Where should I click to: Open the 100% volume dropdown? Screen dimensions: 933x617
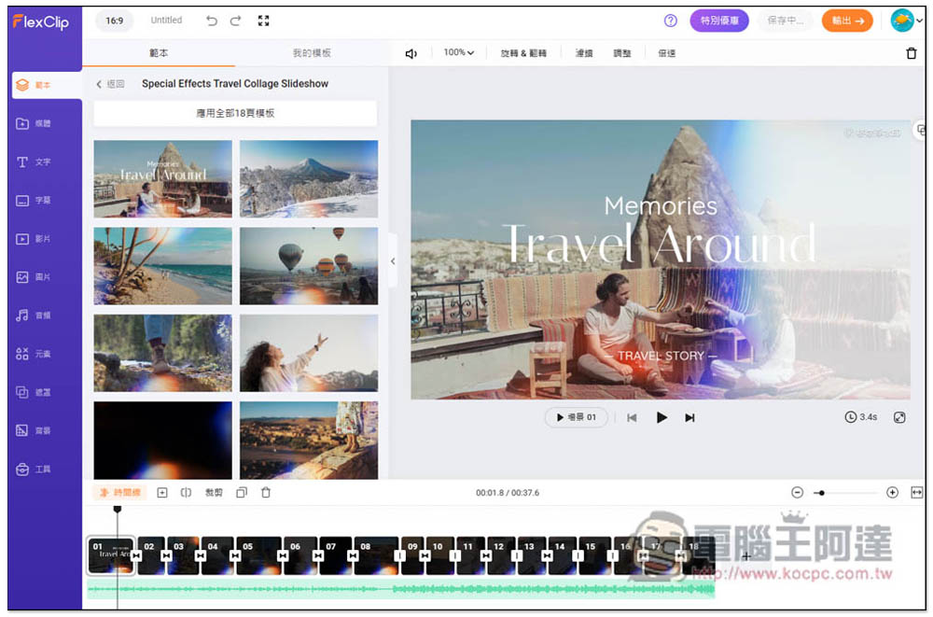tap(459, 53)
